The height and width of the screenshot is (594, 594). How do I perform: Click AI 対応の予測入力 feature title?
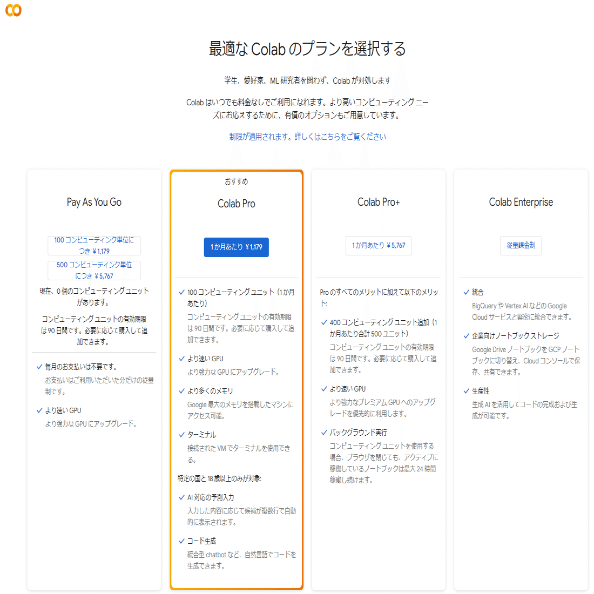pyautogui.click(x=211, y=497)
